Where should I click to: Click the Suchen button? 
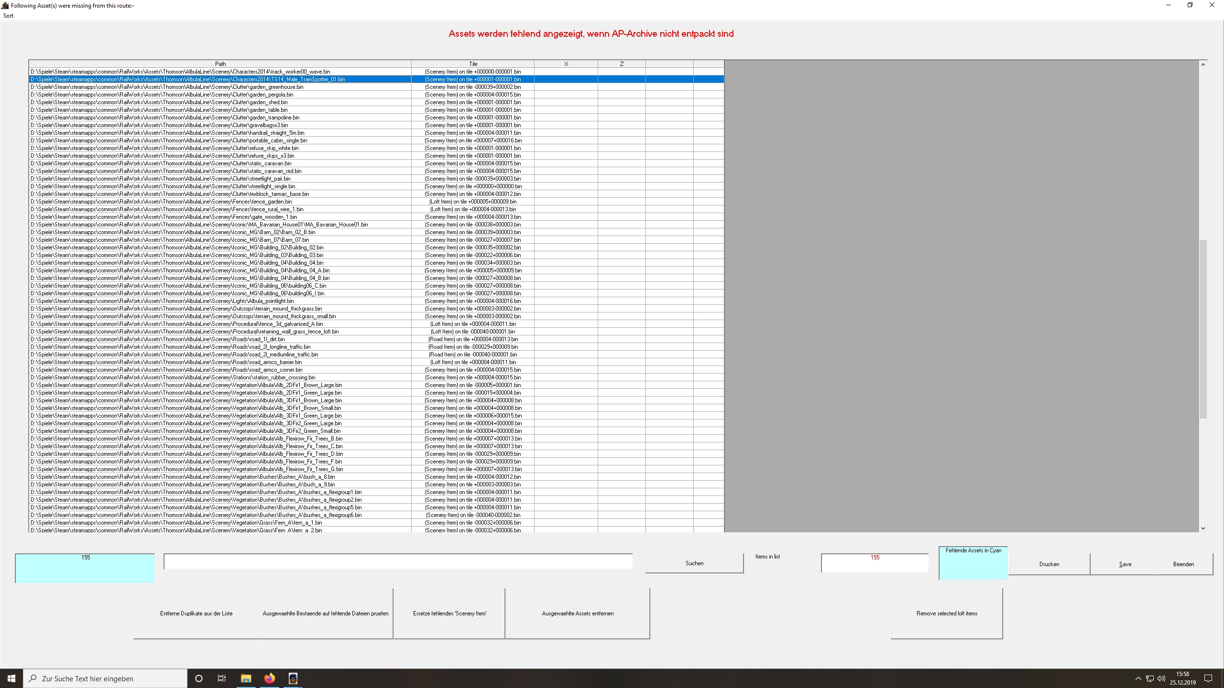694,563
